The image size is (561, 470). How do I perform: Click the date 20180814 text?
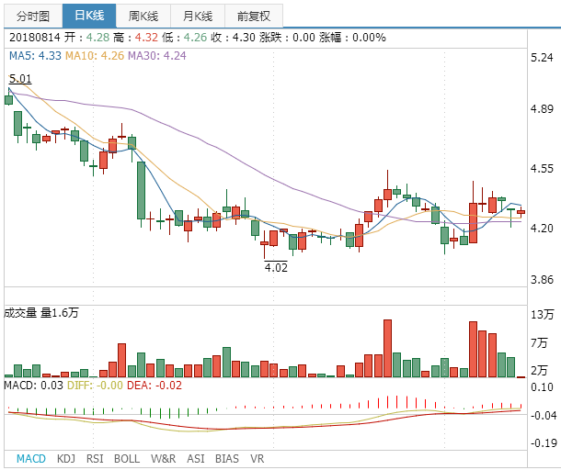37,37
